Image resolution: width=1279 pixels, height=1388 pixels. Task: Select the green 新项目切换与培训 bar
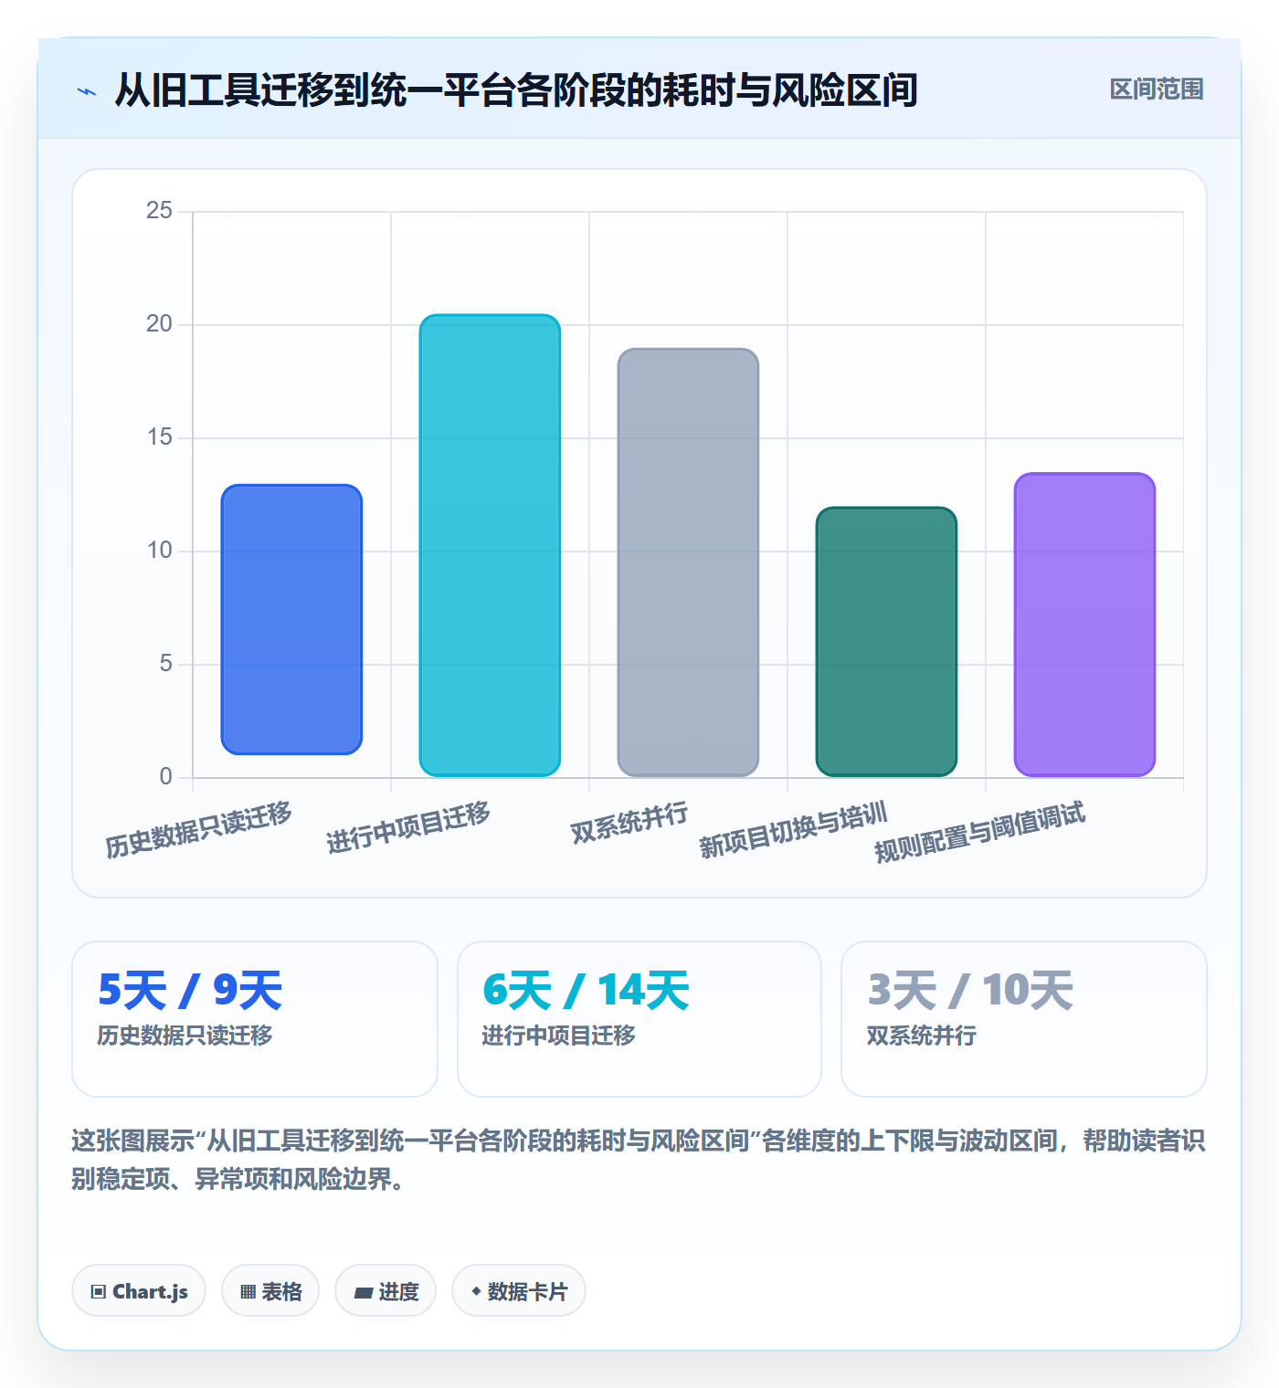click(886, 642)
